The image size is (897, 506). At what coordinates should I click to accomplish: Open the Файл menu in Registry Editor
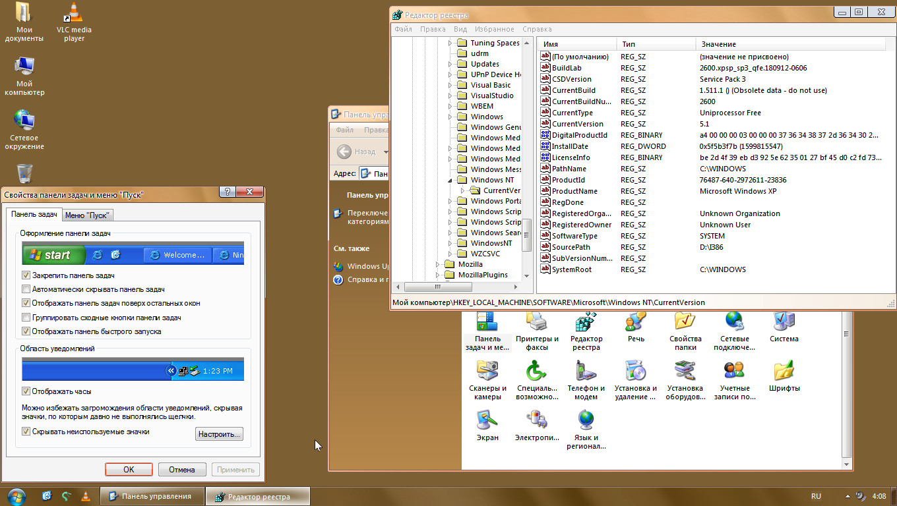403,29
